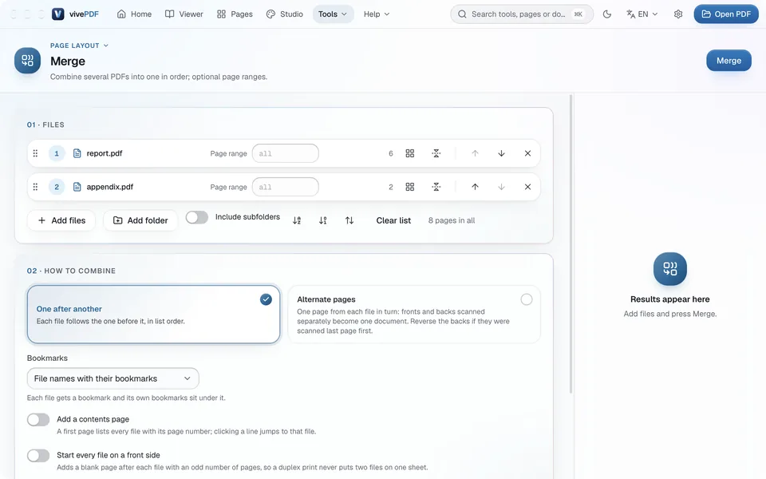Open the page grid picker for report.pdf
766x479 pixels.
[410, 153]
